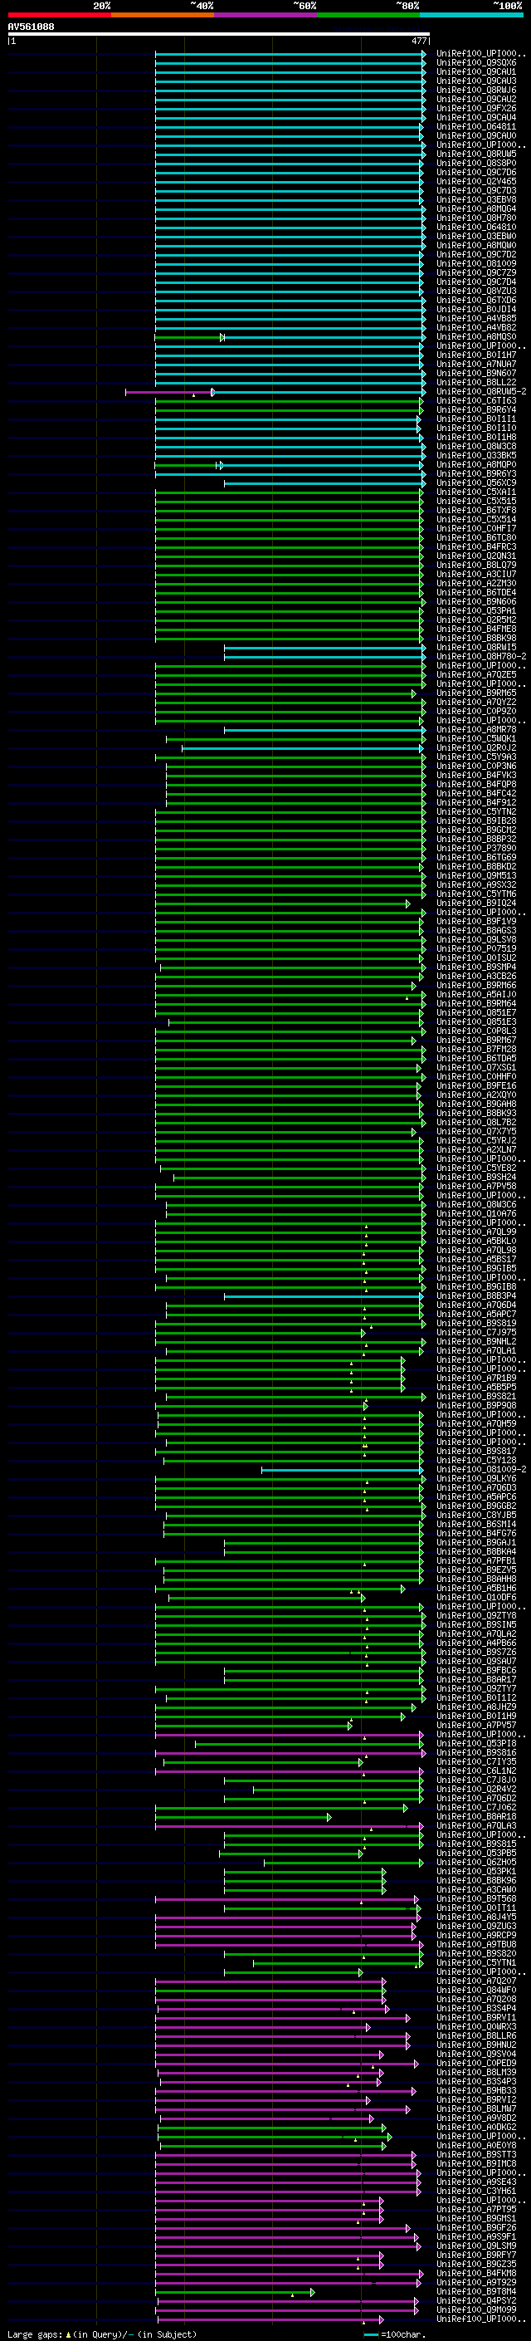
Task: Open hit UniRef100_A8MQS0
Action: (x=476, y=337)
